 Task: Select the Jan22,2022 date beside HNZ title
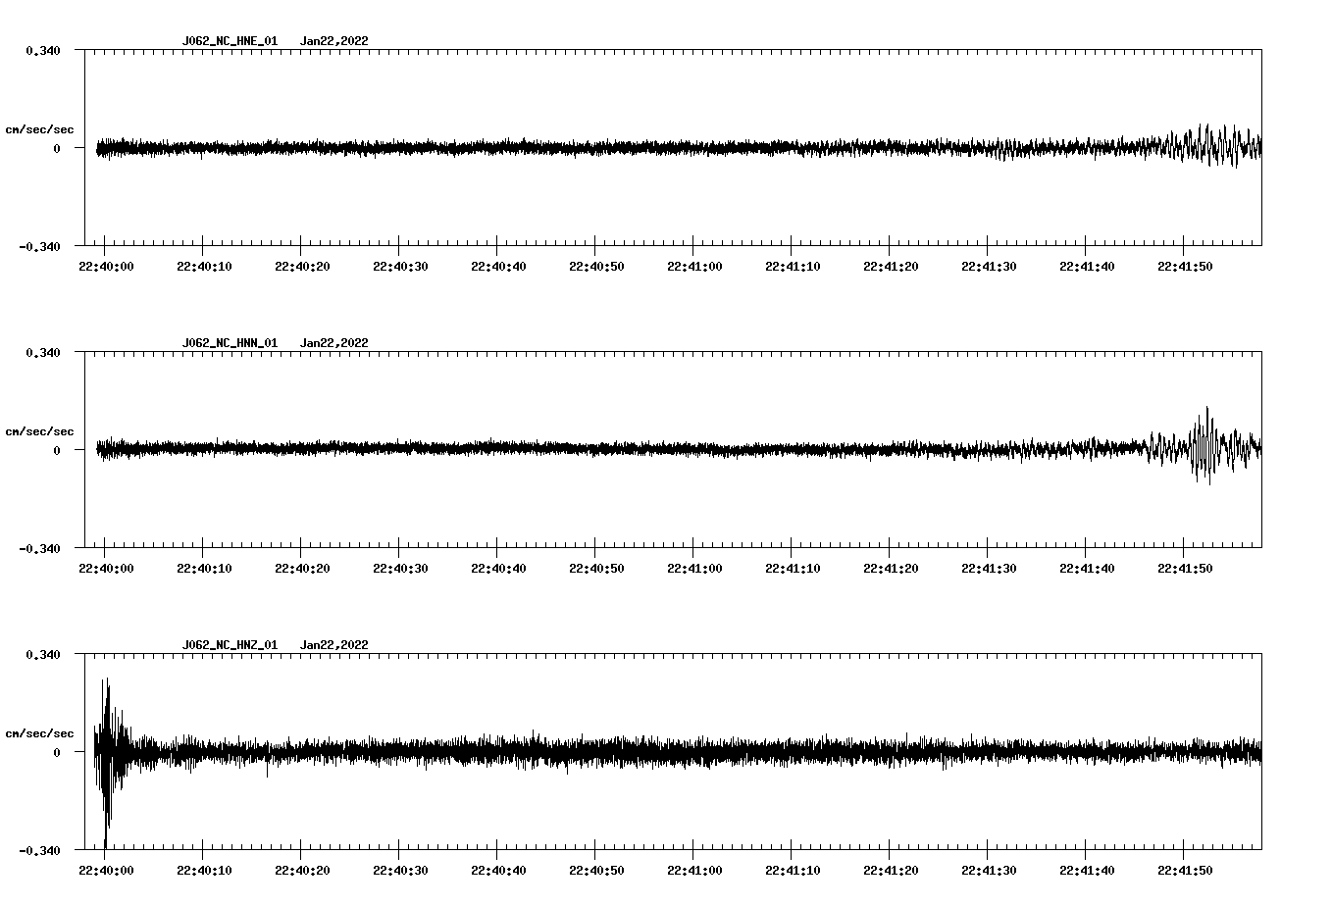334,645
